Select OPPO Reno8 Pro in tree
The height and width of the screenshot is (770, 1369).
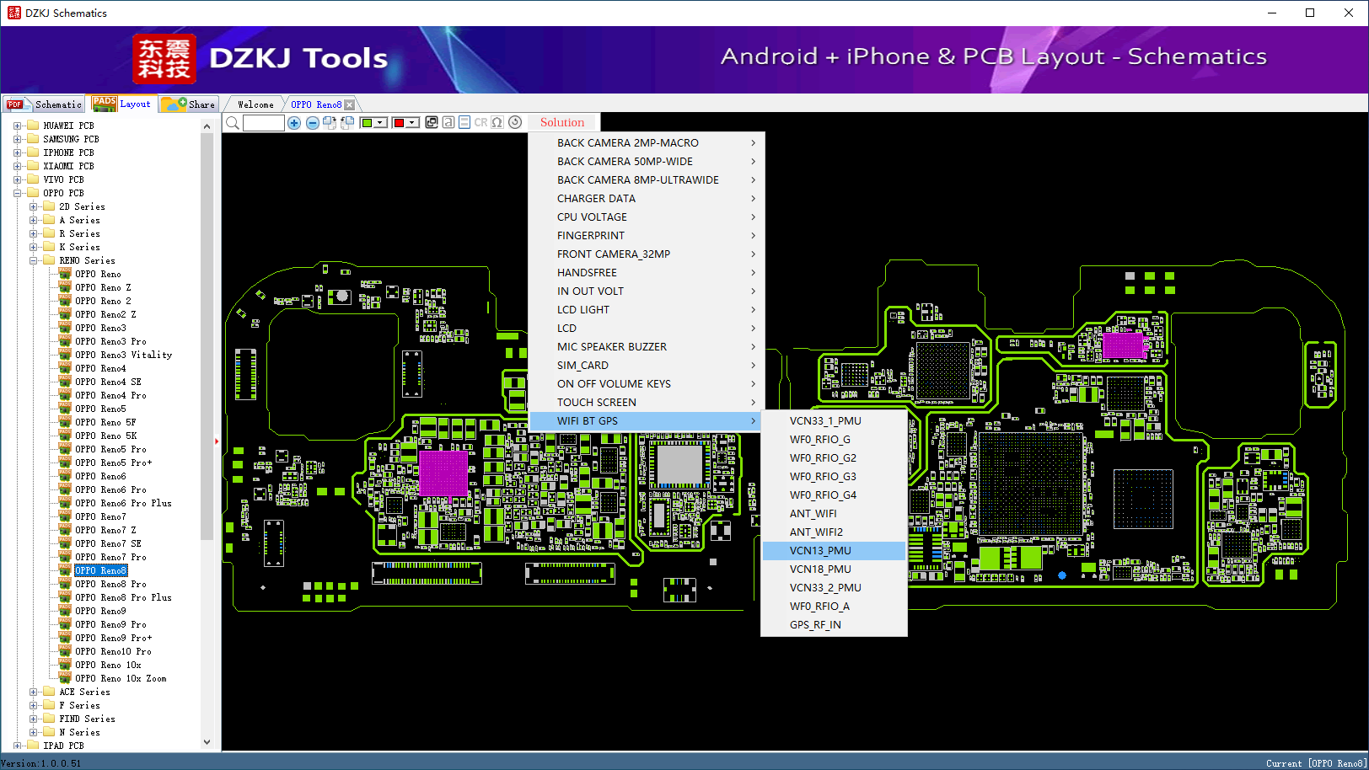pos(110,584)
